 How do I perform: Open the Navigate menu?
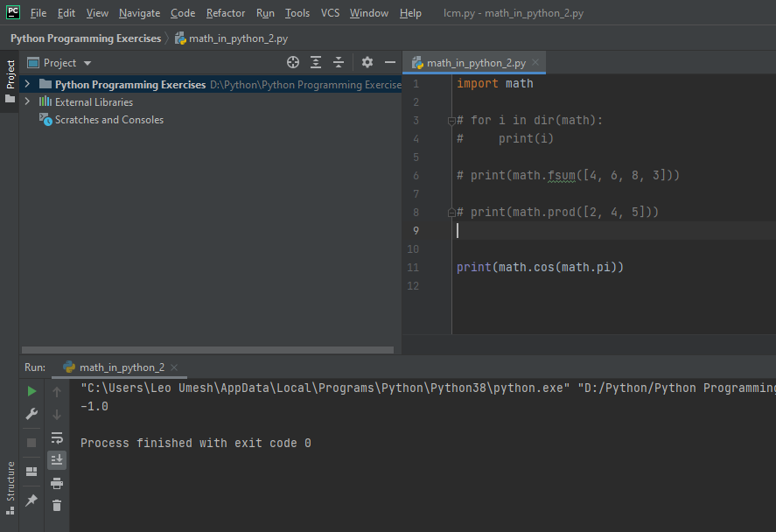click(140, 13)
